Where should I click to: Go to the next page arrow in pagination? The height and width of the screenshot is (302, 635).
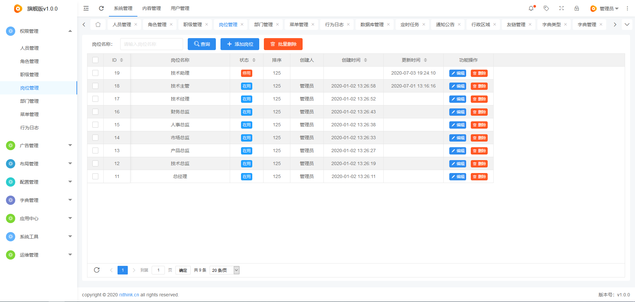click(134, 270)
